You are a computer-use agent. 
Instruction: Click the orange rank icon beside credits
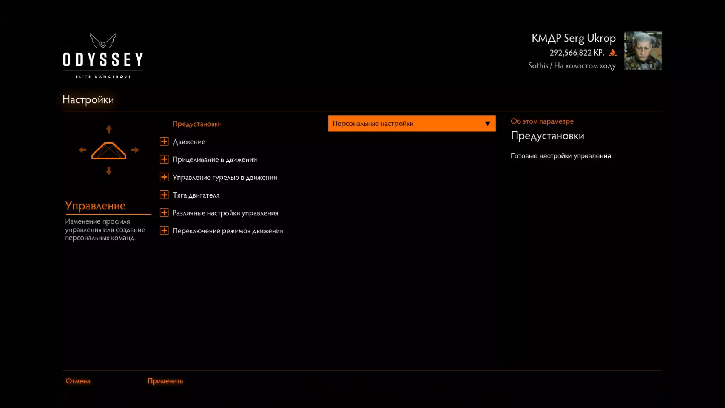coord(613,53)
